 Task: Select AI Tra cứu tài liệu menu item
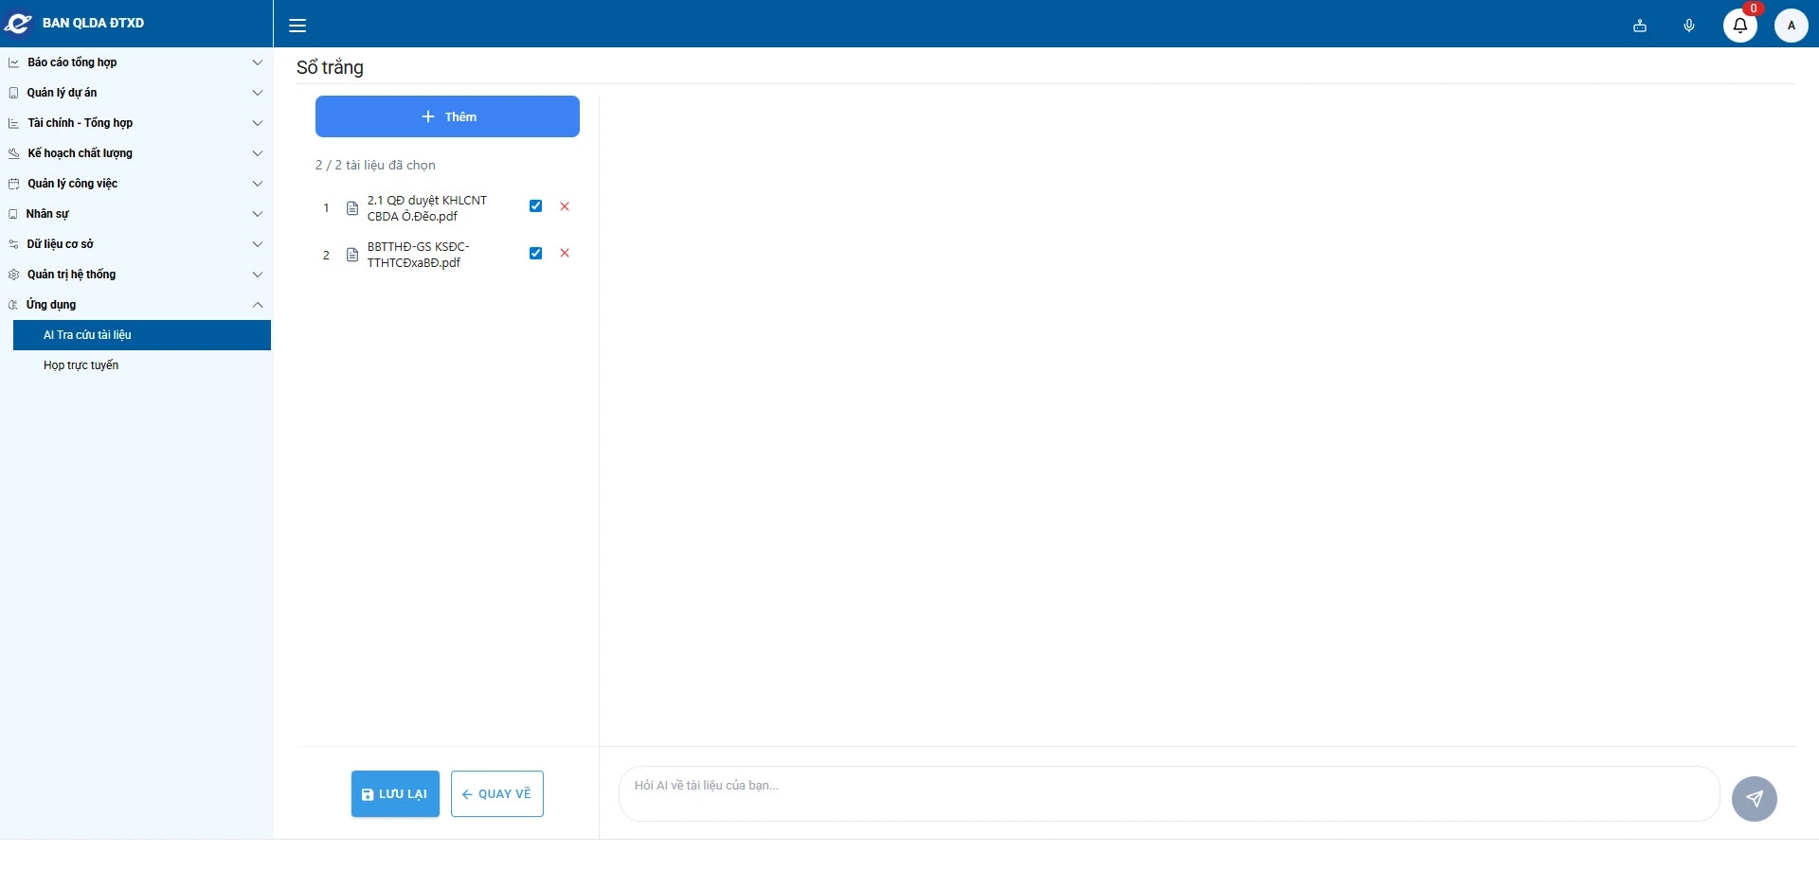pyautogui.click(x=87, y=335)
